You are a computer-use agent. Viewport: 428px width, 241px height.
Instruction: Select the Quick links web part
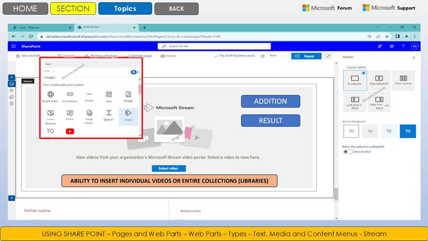pyautogui.click(x=50, y=97)
